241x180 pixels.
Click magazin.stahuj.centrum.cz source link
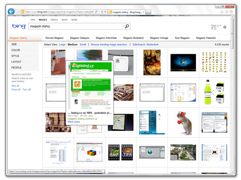pyautogui.click(x=83, y=119)
